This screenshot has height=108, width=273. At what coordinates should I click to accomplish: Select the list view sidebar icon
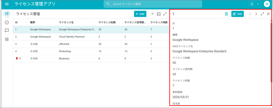pyautogui.click(x=7, y=14)
